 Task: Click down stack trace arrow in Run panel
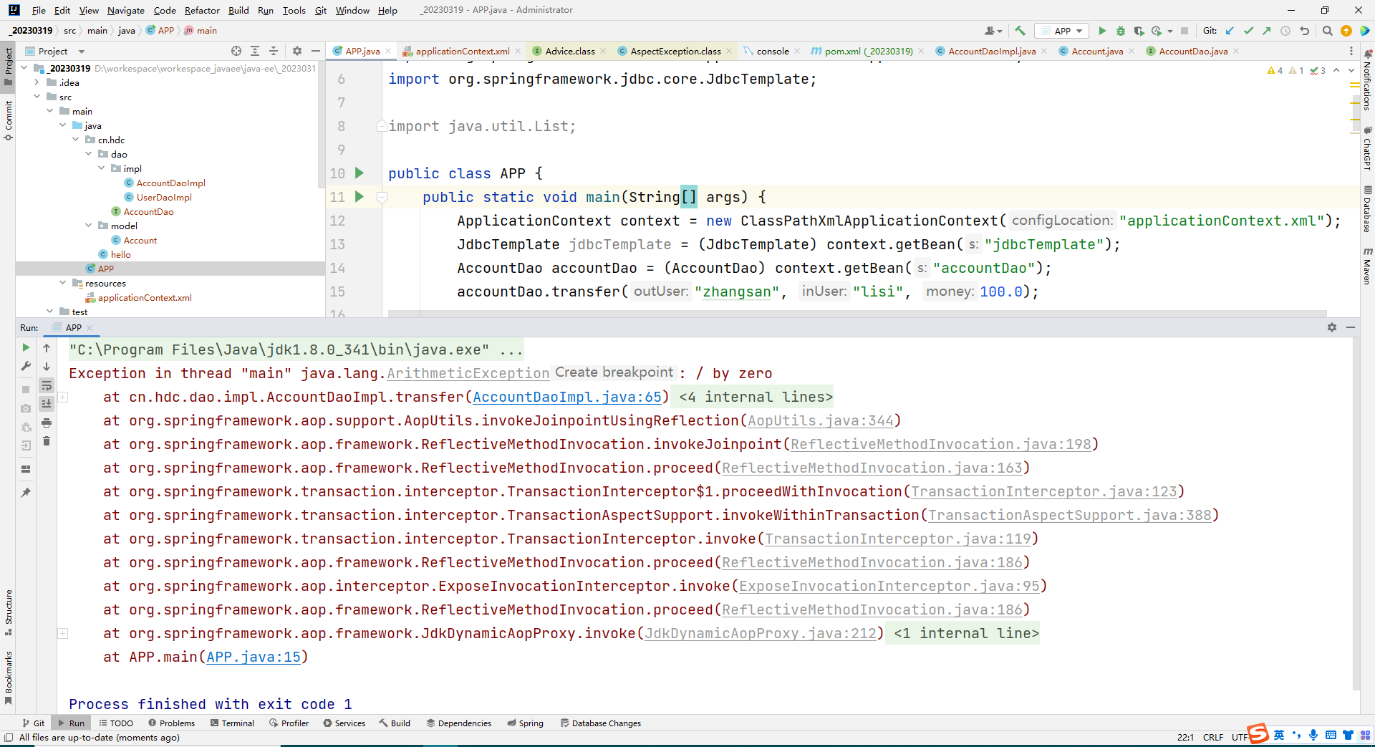point(47,367)
